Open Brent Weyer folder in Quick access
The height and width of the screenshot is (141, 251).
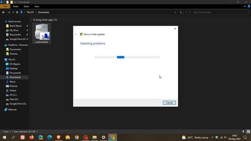point(16,26)
